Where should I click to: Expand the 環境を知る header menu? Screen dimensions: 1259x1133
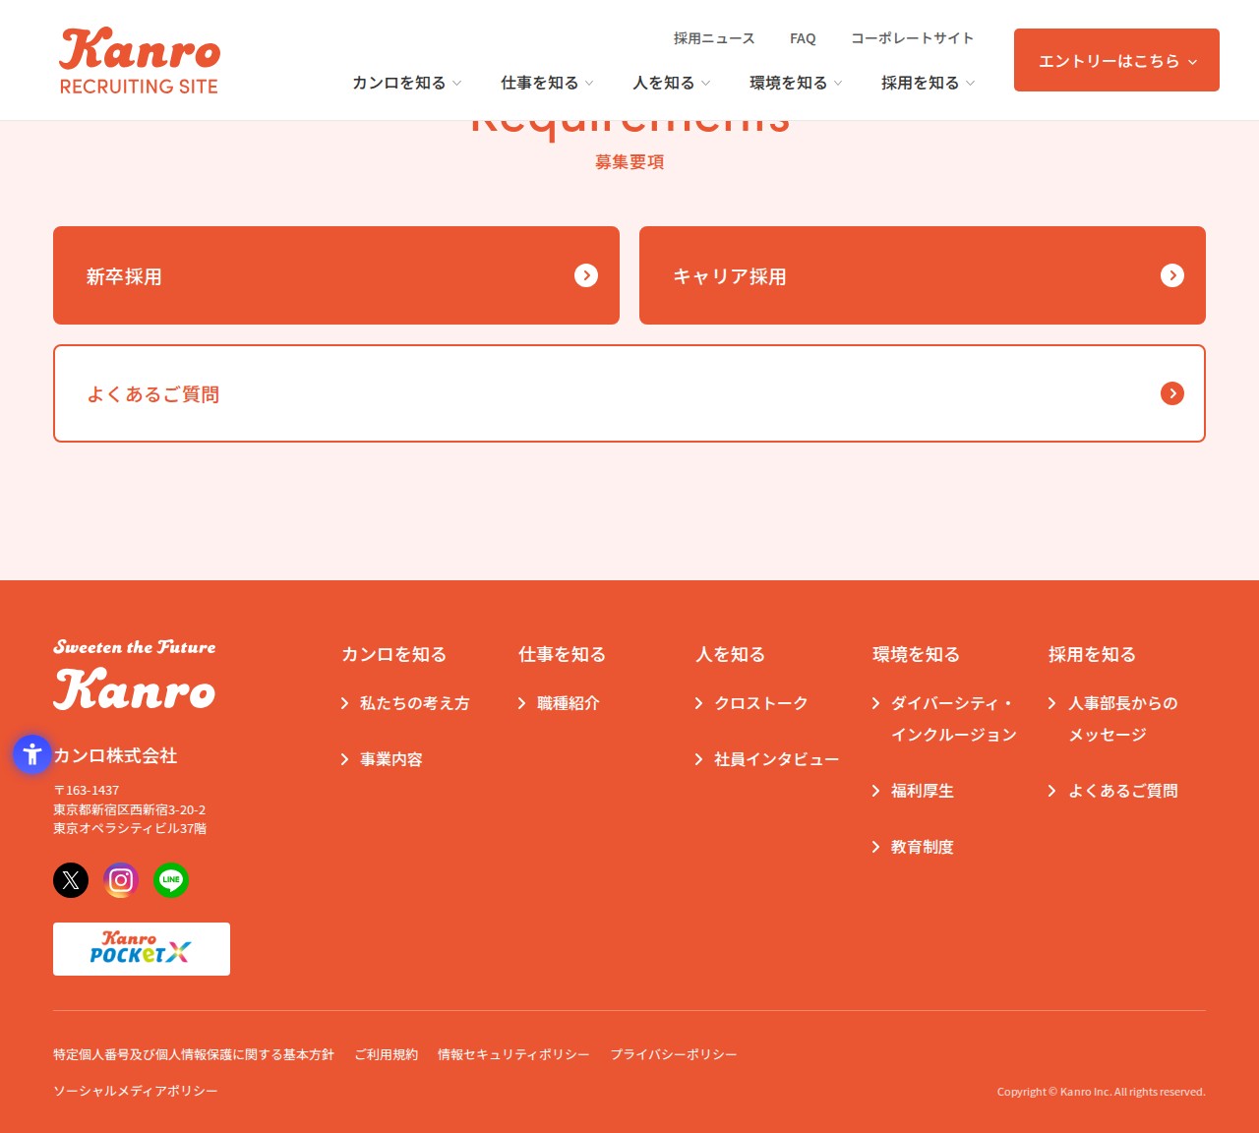click(x=796, y=83)
